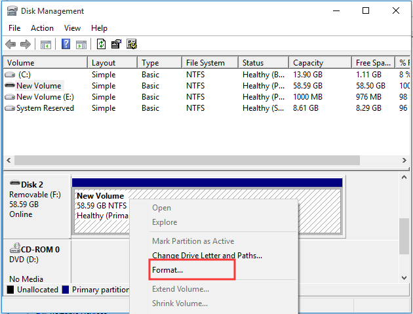This screenshot has height=314, width=413.
Task: Select the (C:) volume drive icon
Action: point(10,75)
